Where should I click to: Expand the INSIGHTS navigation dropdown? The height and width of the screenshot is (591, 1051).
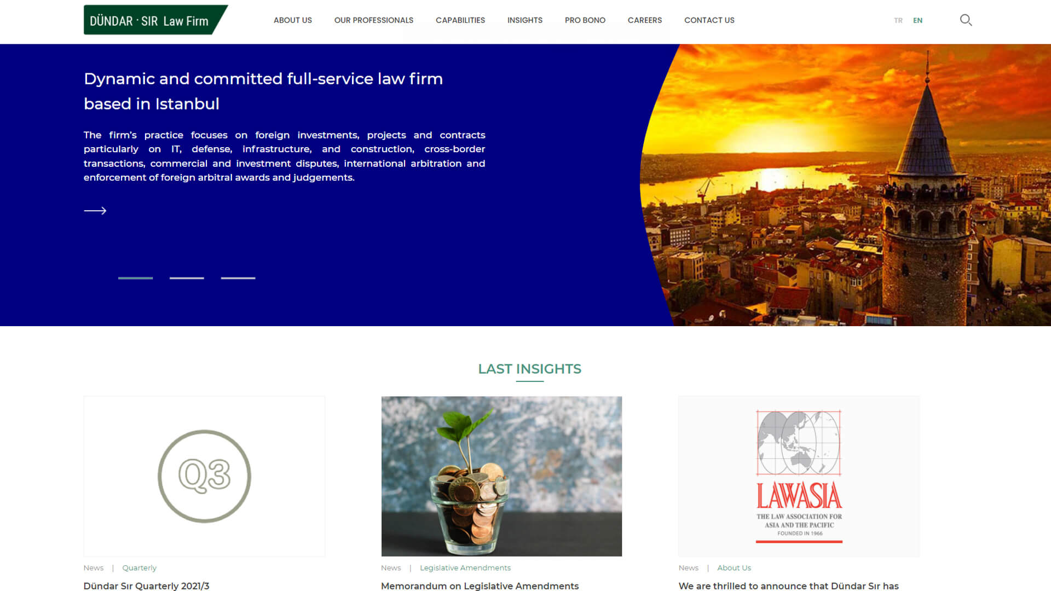(525, 20)
